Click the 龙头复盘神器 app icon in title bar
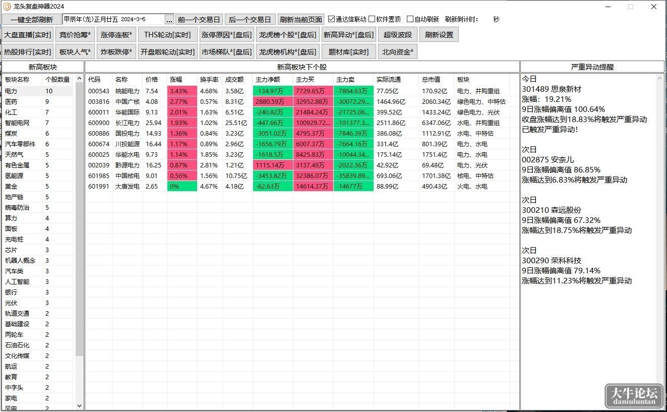Image resolution: width=667 pixels, height=412 pixels. tap(7, 6)
